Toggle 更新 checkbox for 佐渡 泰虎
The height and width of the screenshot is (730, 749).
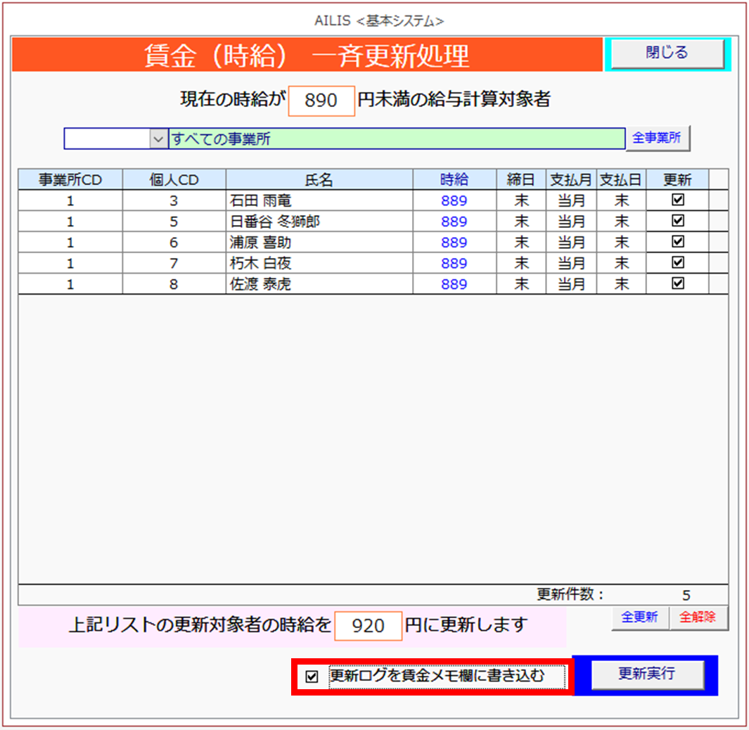(x=678, y=283)
